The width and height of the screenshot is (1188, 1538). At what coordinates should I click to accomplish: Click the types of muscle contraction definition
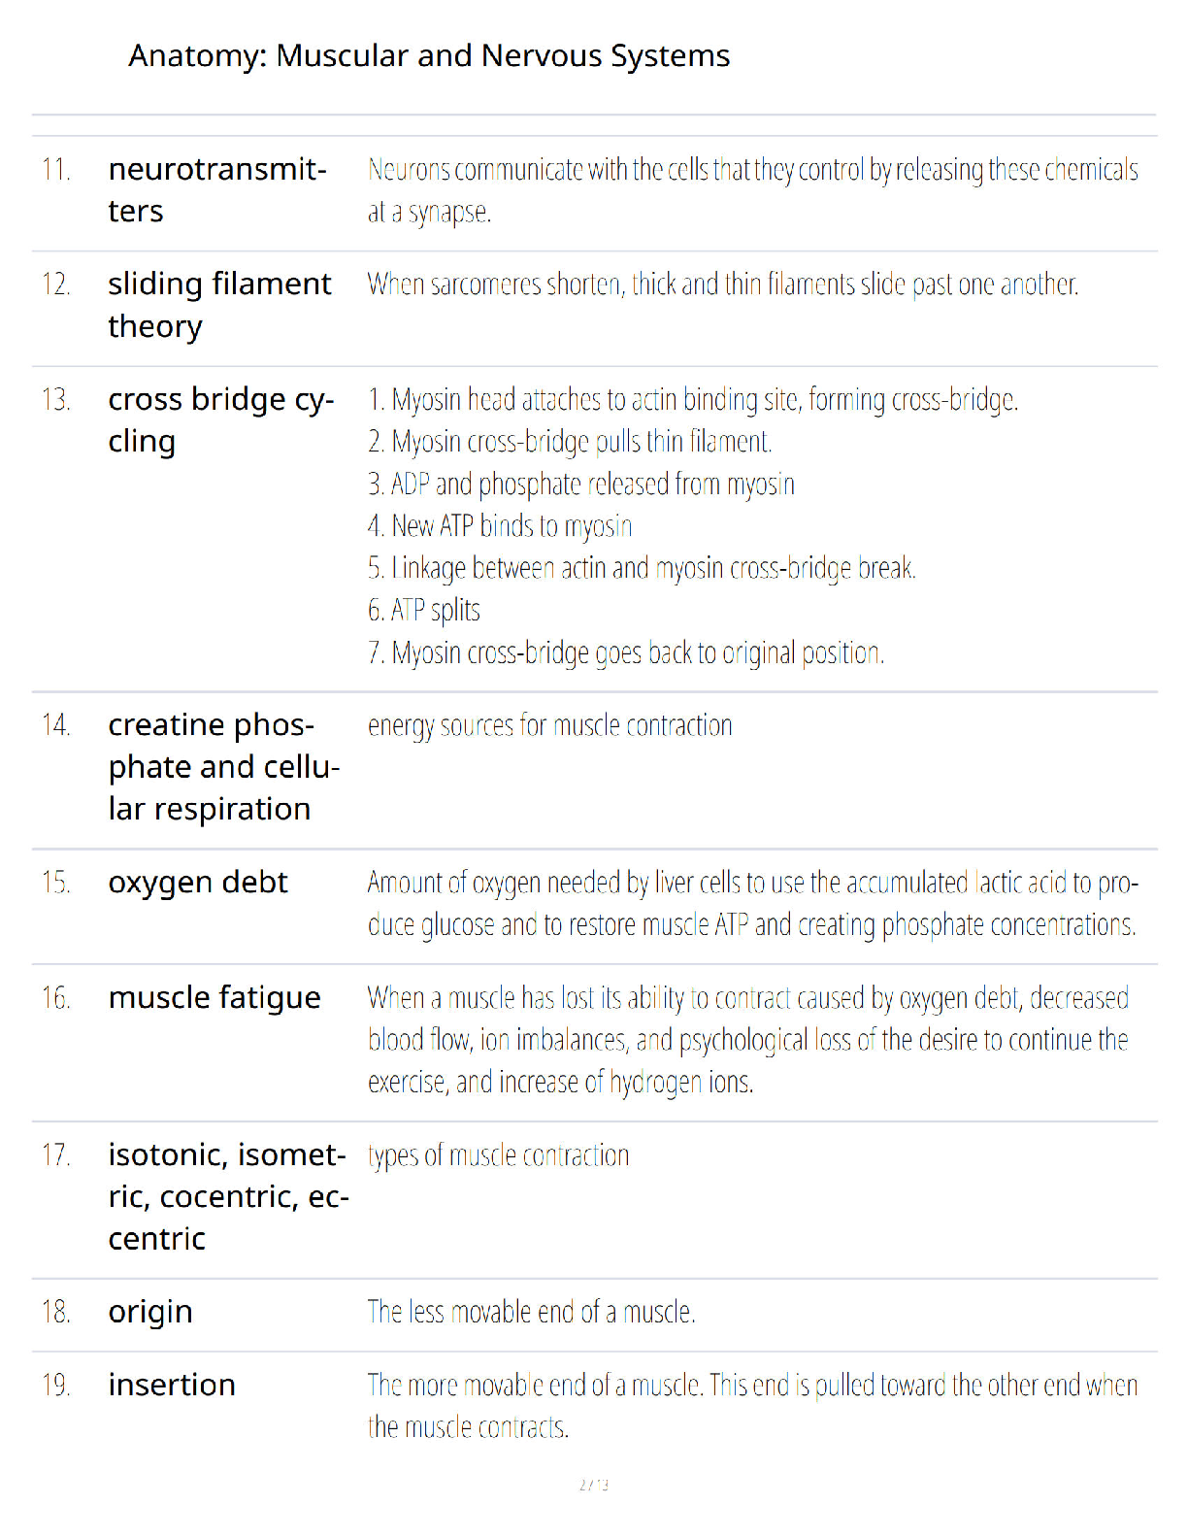coord(499,1156)
